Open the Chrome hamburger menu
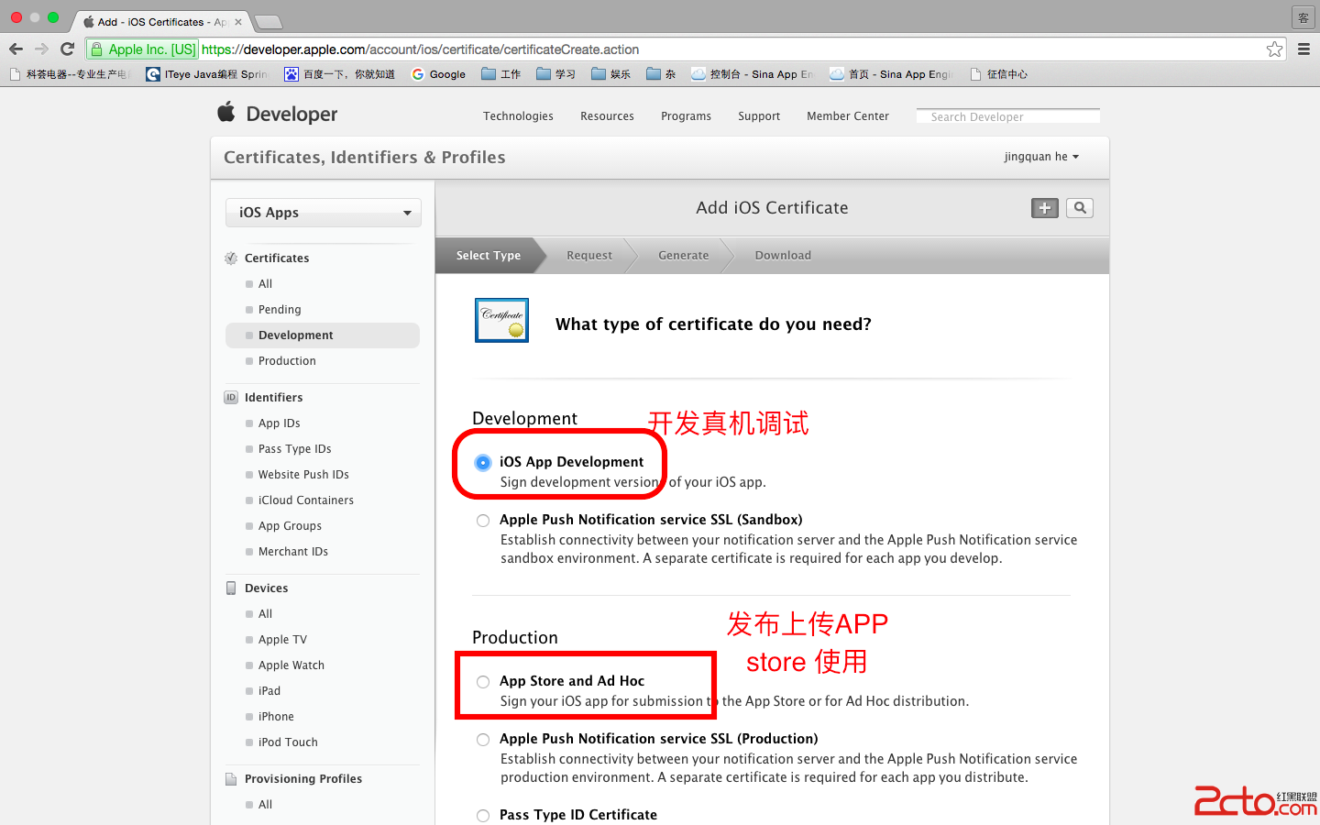 point(1303,49)
